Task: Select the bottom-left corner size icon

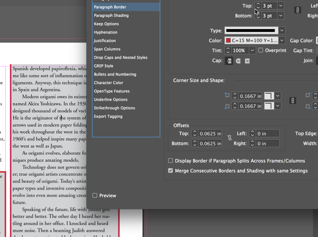Action: [x=227, y=106]
